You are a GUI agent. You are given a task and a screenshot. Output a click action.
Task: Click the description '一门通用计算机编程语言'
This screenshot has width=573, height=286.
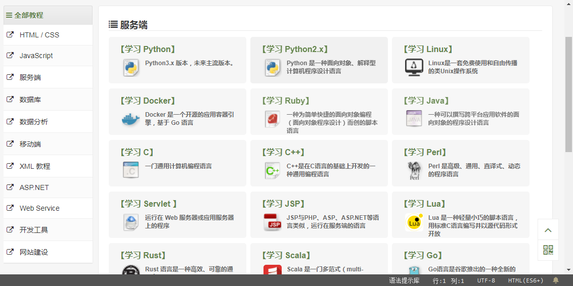[x=179, y=166]
